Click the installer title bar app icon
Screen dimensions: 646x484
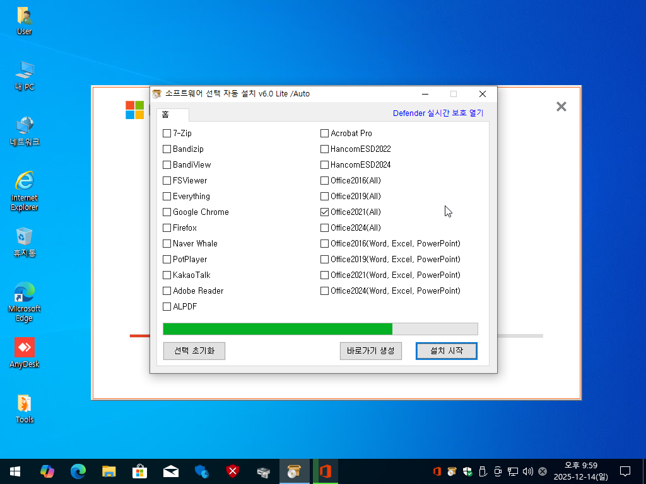click(156, 94)
